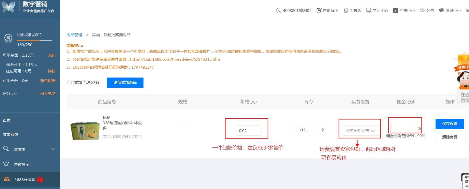
Task: Click the 营效宝 search magnifier icon
Action: pos(6,148)
